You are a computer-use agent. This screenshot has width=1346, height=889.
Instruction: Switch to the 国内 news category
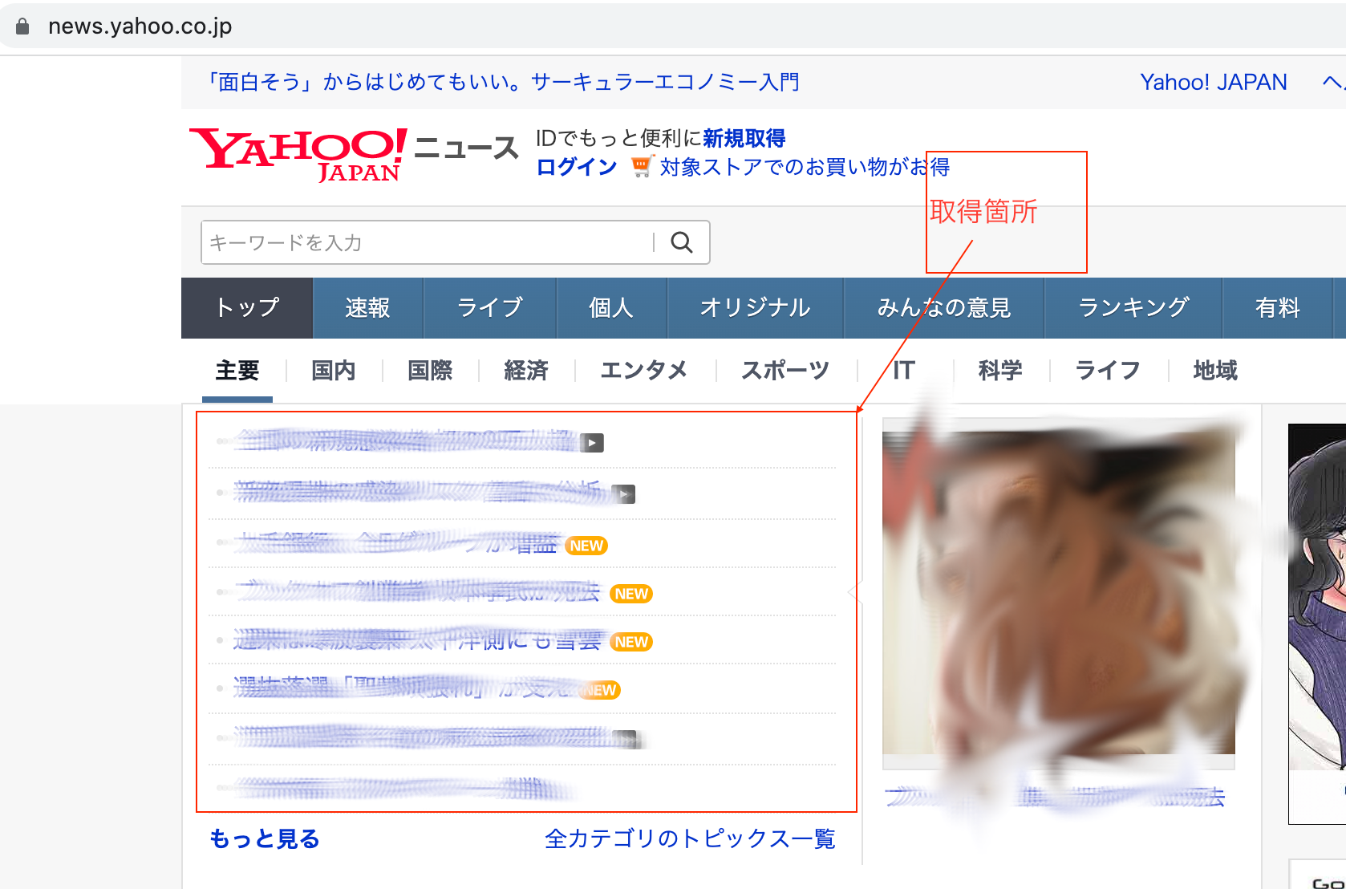[332, 370]
